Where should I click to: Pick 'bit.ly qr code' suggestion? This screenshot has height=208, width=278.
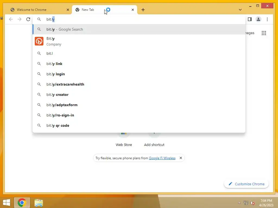(x=139, y=125)
